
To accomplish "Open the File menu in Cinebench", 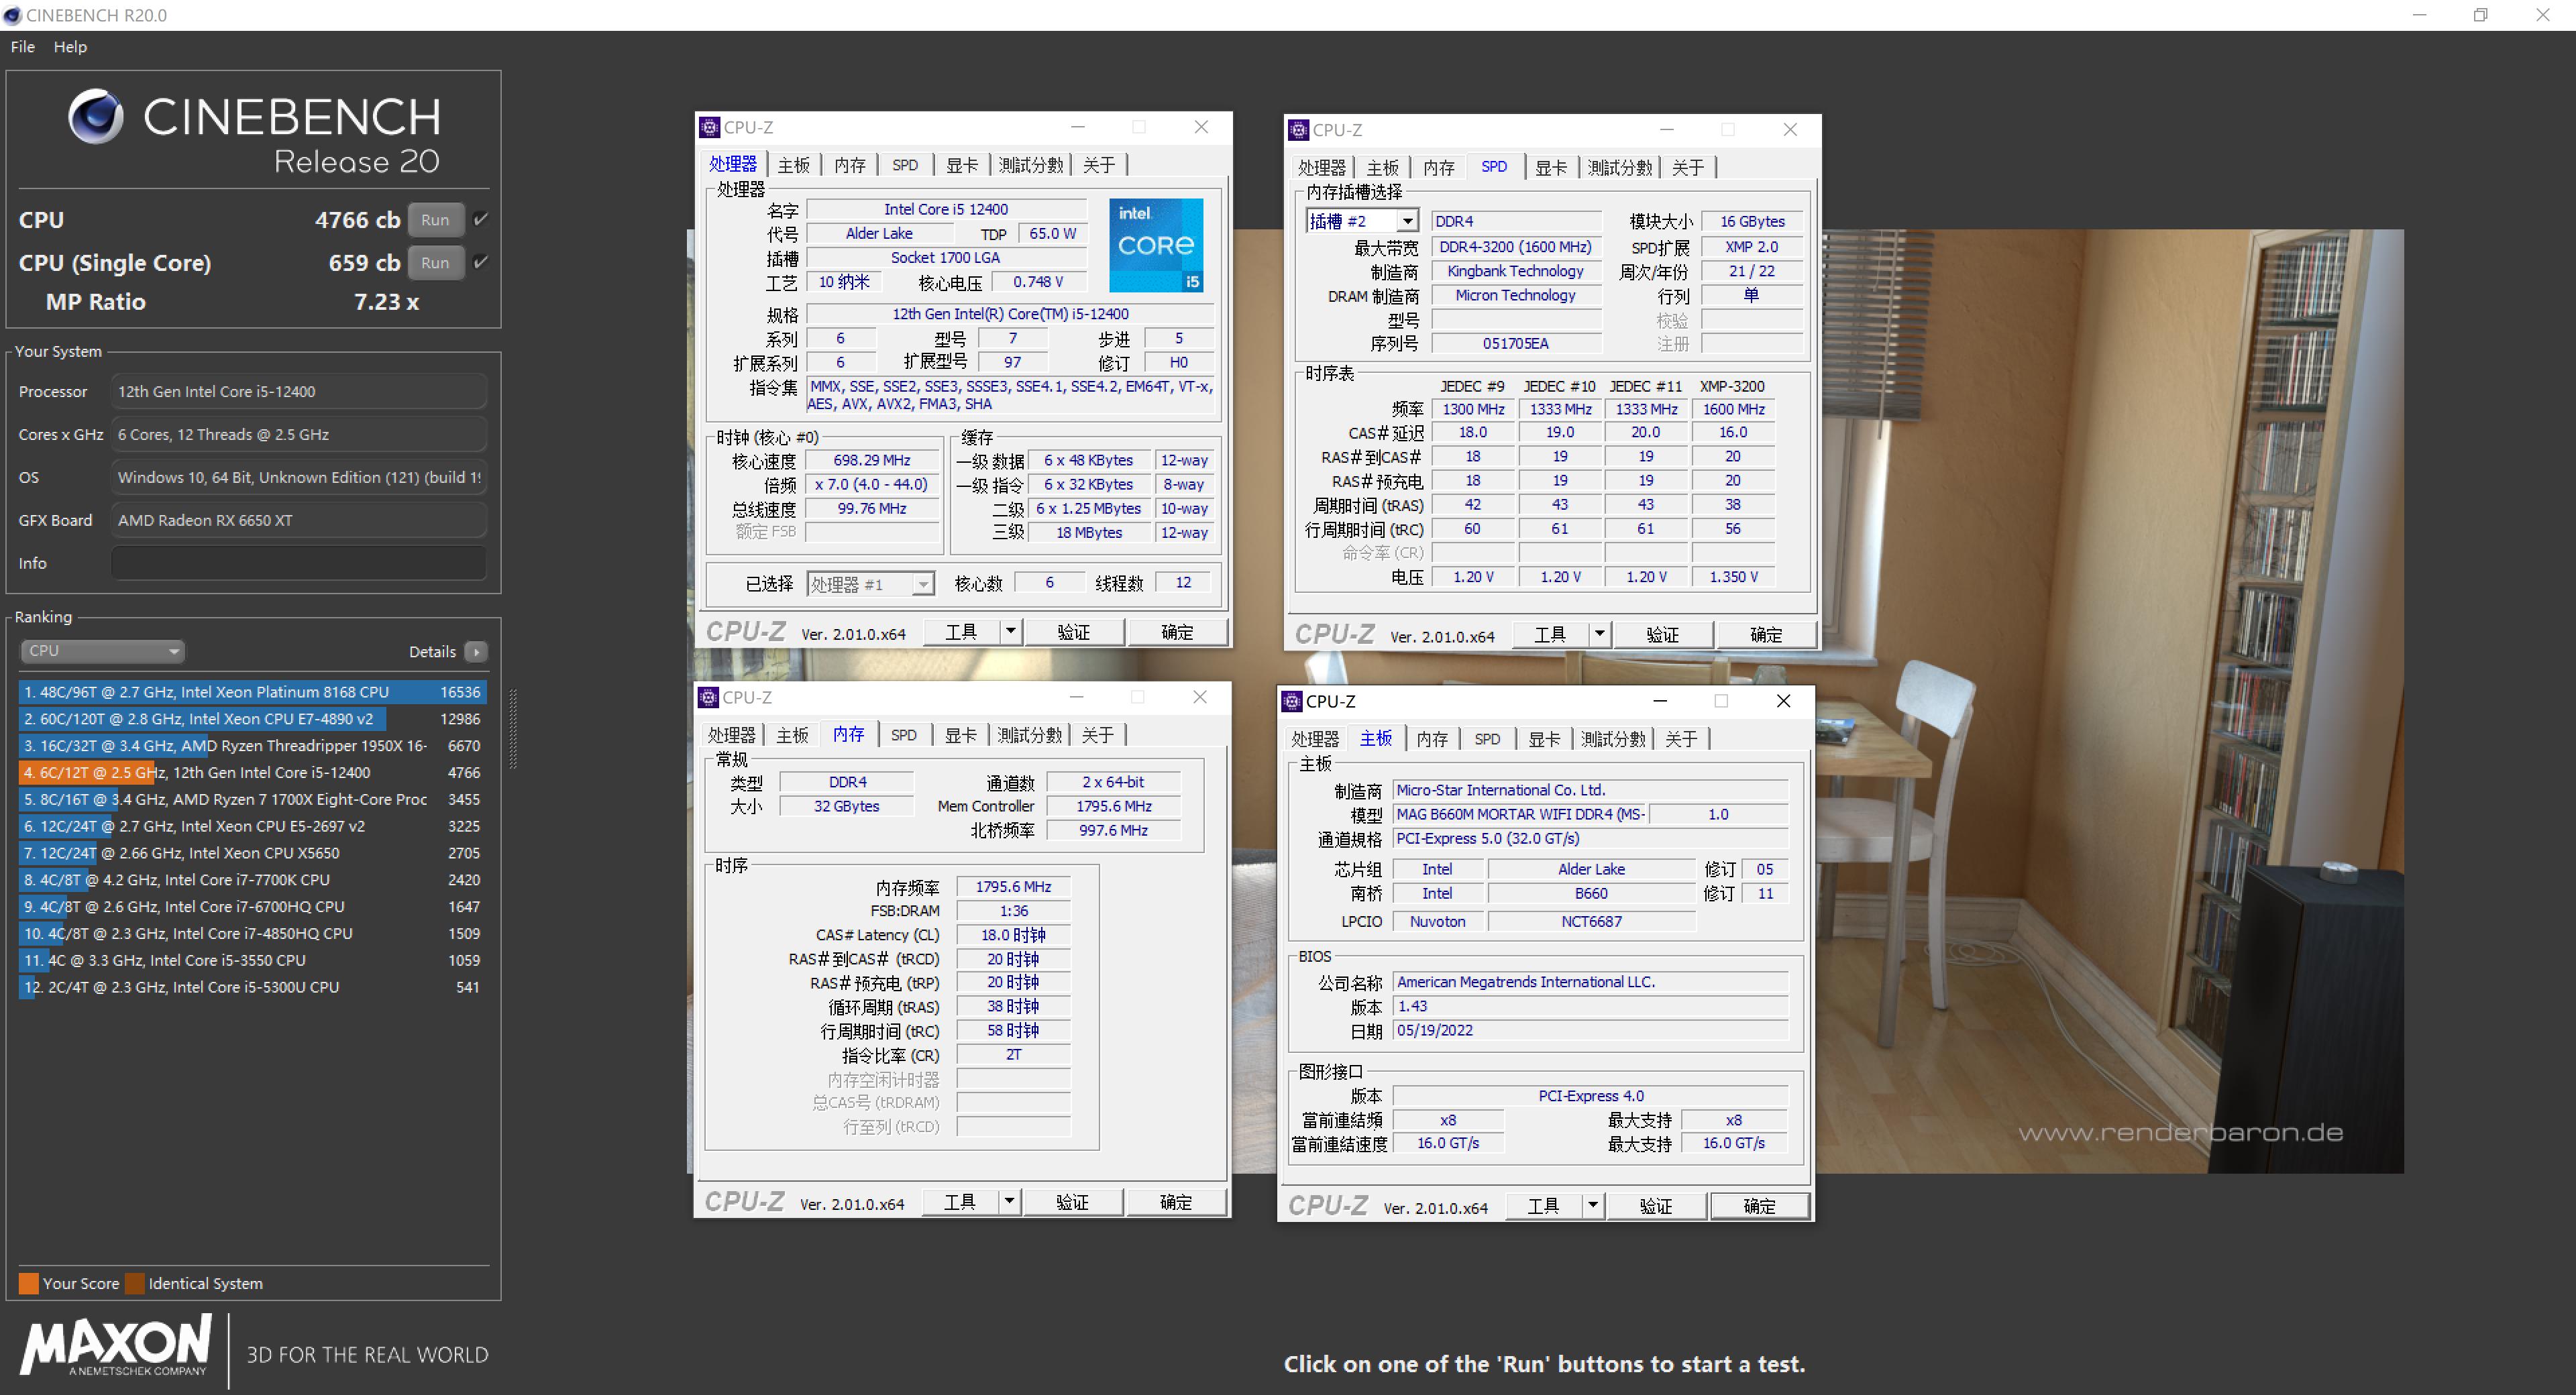I will tap(21, 46).
